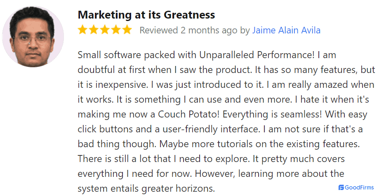Click the reviewer's profile photo

click(33, 36)
